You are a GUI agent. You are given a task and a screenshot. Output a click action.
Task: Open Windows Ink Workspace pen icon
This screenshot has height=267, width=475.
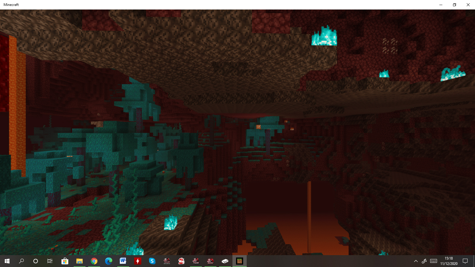click(x=424, y=261)
